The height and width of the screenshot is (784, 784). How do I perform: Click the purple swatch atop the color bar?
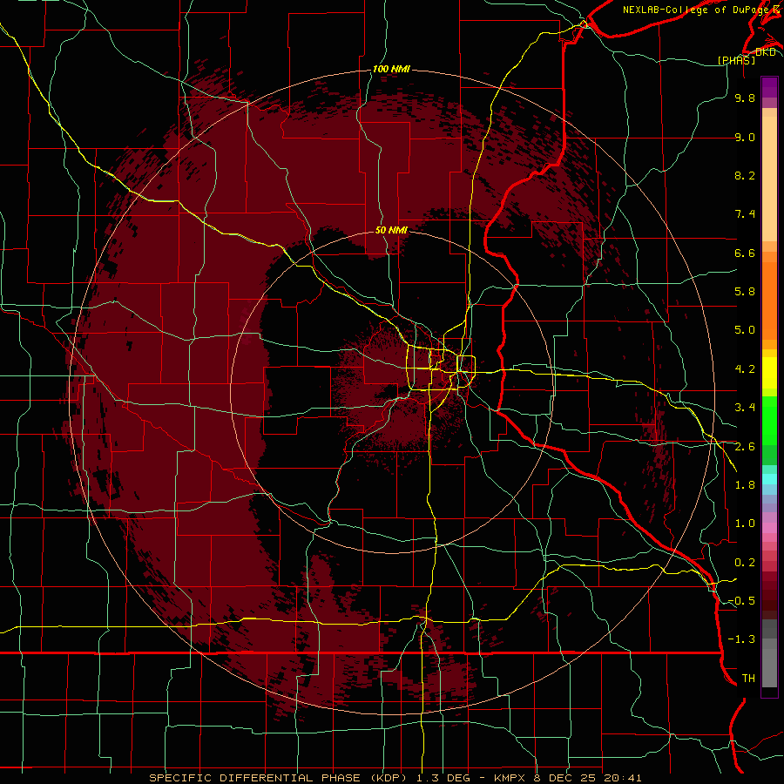[769, 87]
